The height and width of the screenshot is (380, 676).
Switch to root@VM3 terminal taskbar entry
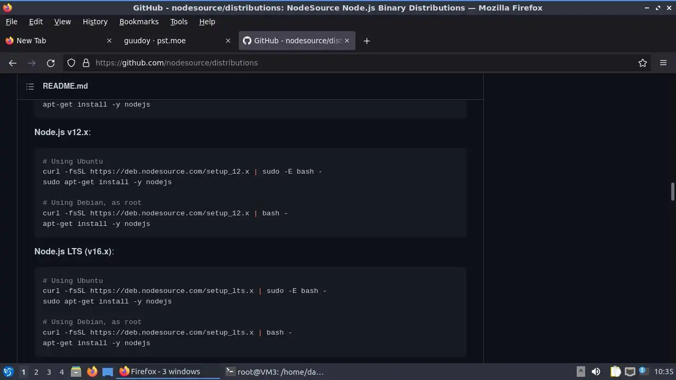click(275, 372)
